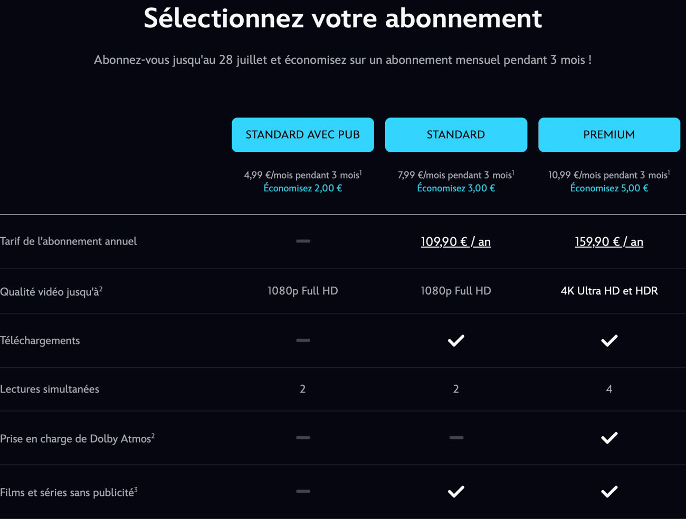Viewport: 686px width, 519px height.
Task: Choose the Standard subscription button
Action: [x=456, y=135]
